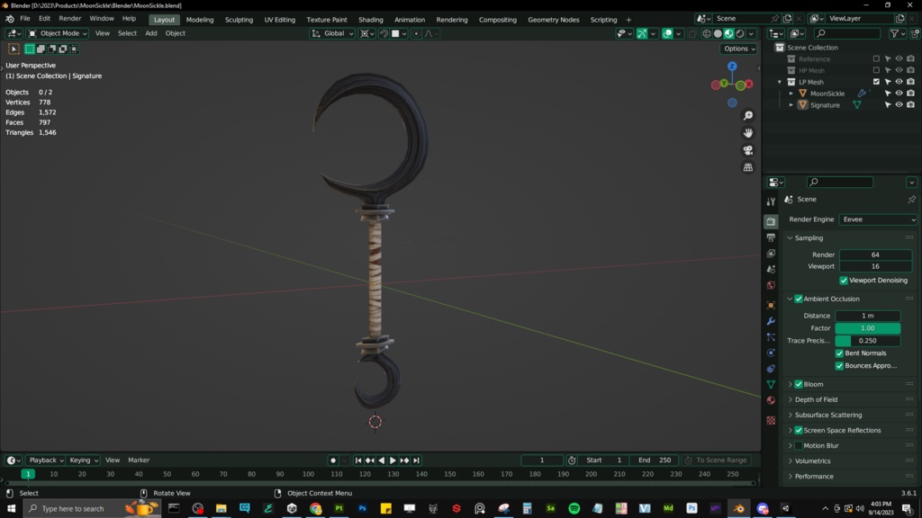
Task: Hide the Signature object with eye toggle
Action: [x=899, y=104]
